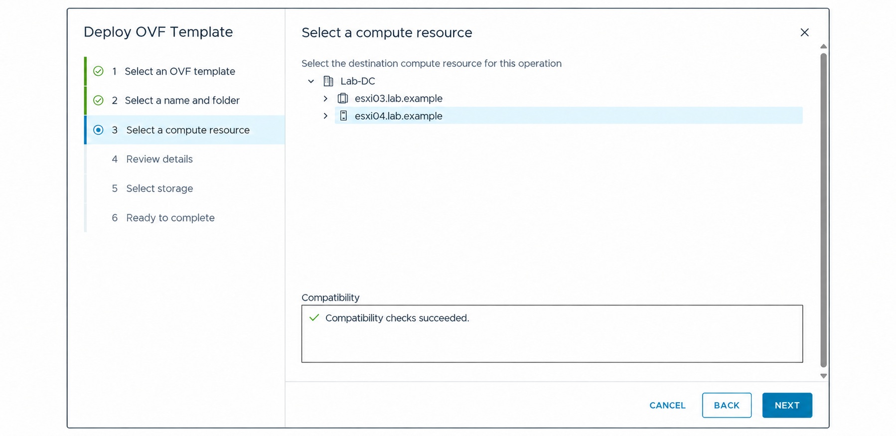Click the green check beside step 2
The height and width of the screenshot is (436, 896).
pos(99,100)
